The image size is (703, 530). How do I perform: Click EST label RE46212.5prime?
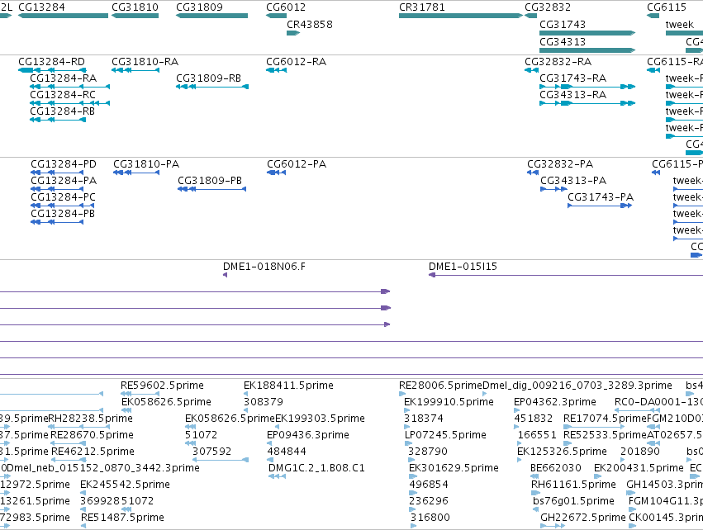(93, 452)
